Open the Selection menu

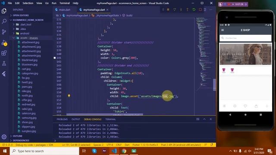(x=28, y=3)
